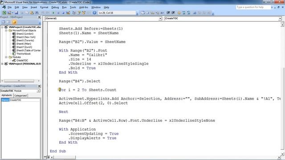Collapse Microsoft Excel Objects folder
The image size is (285, 160).
(6, 31)
